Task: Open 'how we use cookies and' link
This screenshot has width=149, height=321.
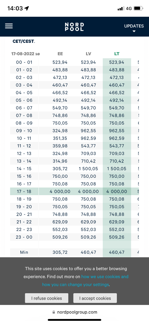Action: click(105, 276)
